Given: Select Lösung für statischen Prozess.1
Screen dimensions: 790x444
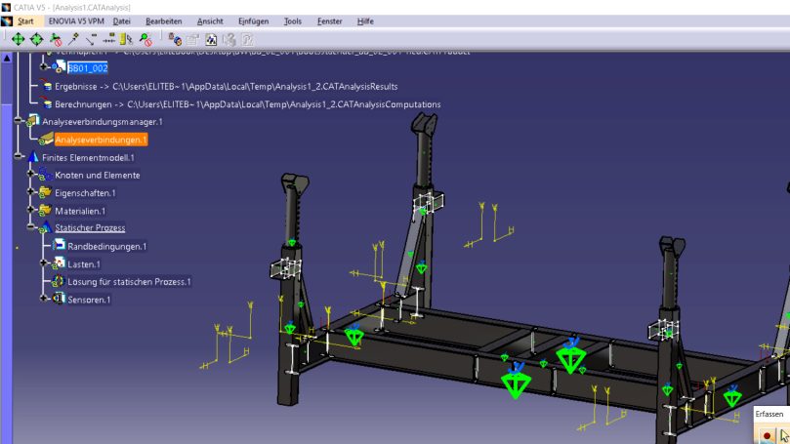Looking at the screenshot, I should [129, 281].
